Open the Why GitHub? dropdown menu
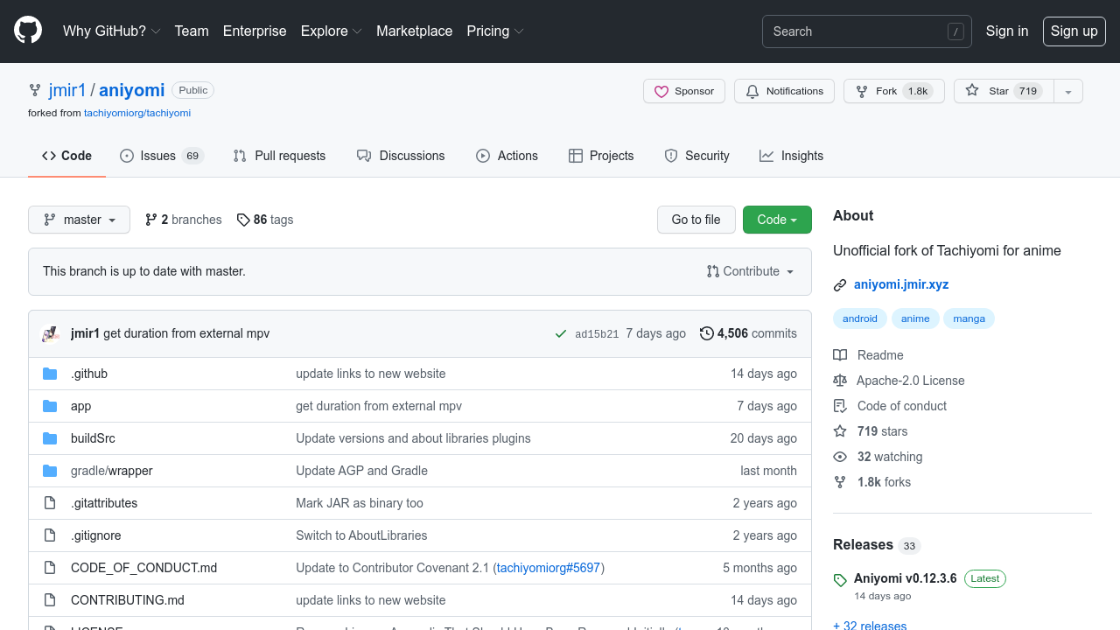This screenshot has height=630, width=1120. pos(111,31)
